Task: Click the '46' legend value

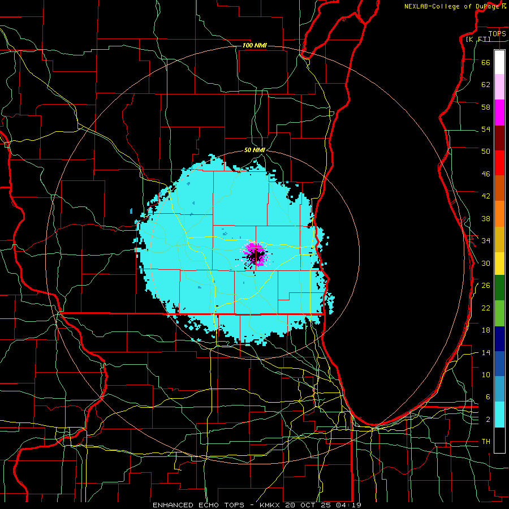Action: (x=486, y=174)
